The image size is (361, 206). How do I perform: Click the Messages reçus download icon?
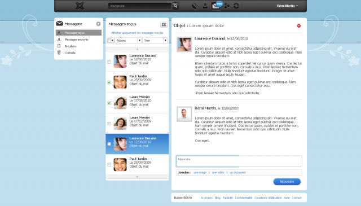pos(59,33)
